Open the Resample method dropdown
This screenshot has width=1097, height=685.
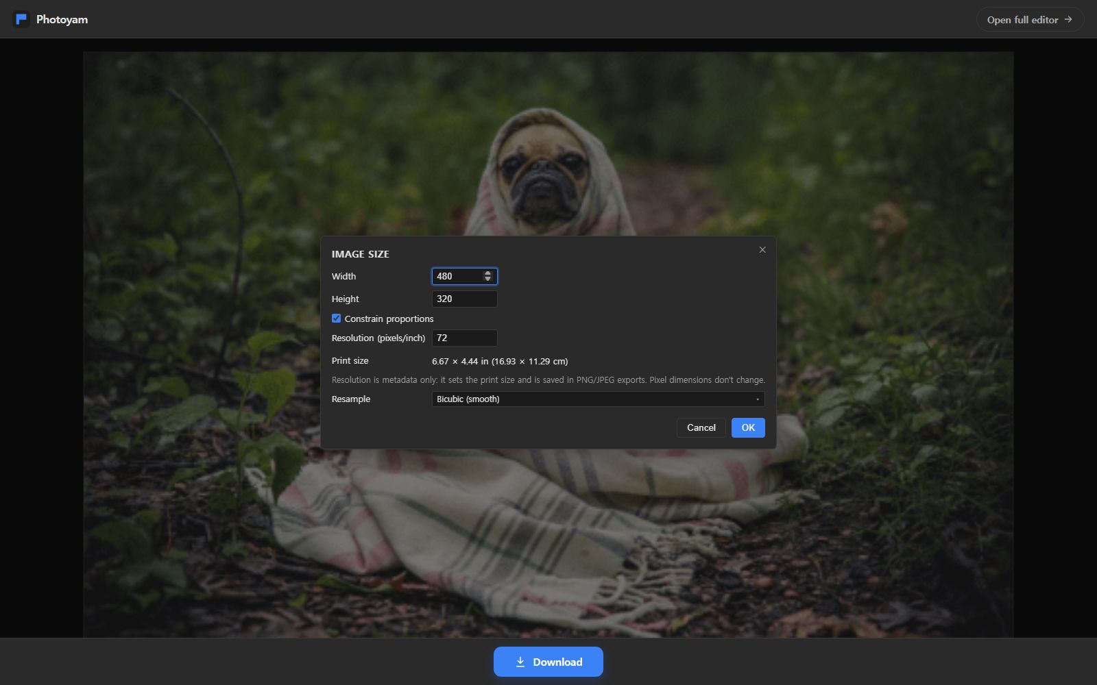(598, 399)
